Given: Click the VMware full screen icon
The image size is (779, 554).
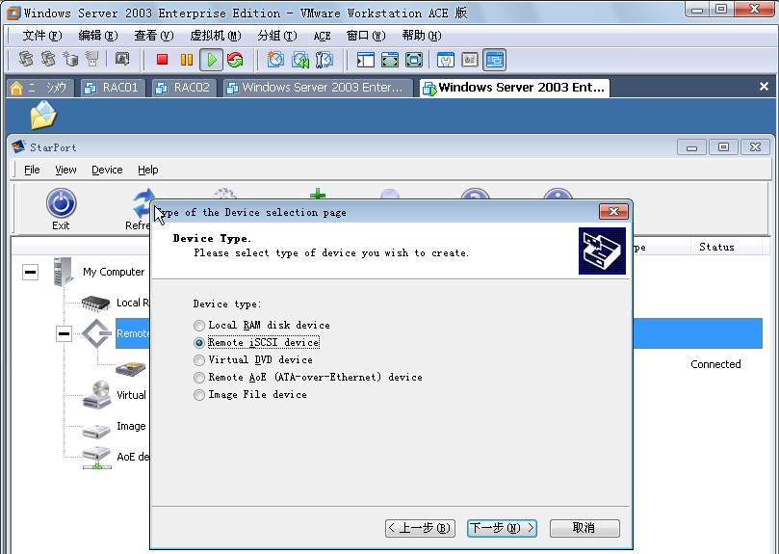Looking at the screenshot, I should point(389,60).
